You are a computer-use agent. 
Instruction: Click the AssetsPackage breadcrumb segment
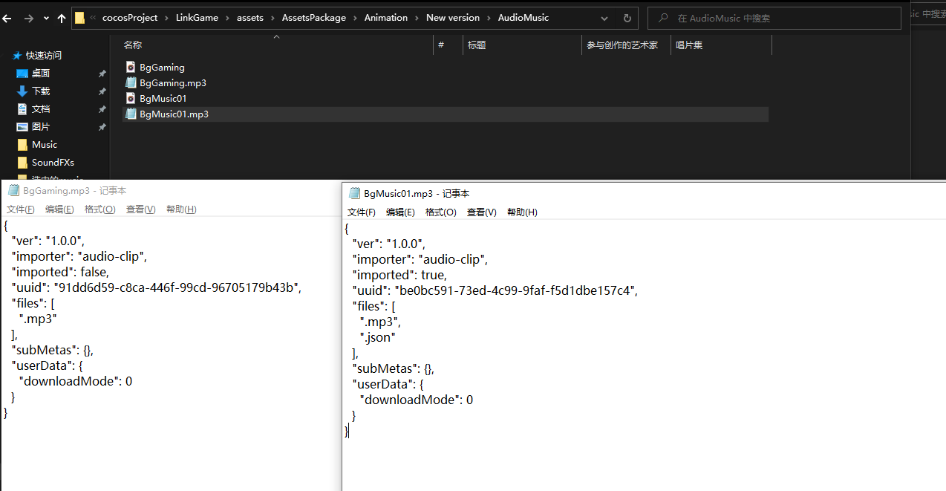pos(313,18)
